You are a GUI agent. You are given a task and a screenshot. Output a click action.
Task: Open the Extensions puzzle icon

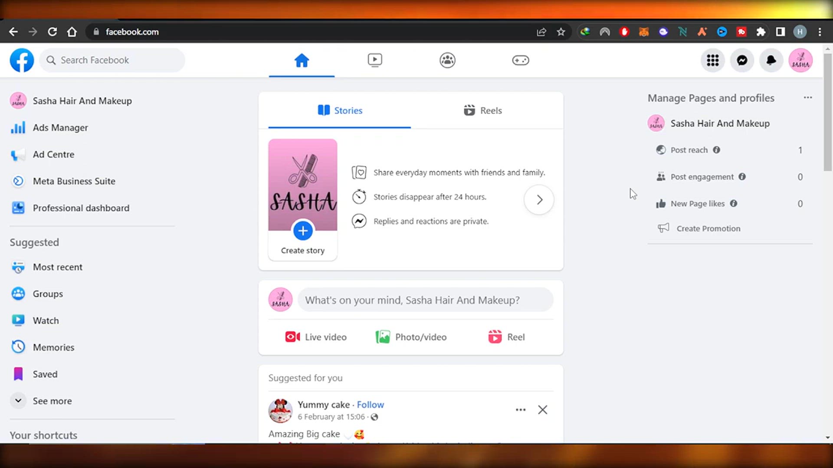click(761, 32)
